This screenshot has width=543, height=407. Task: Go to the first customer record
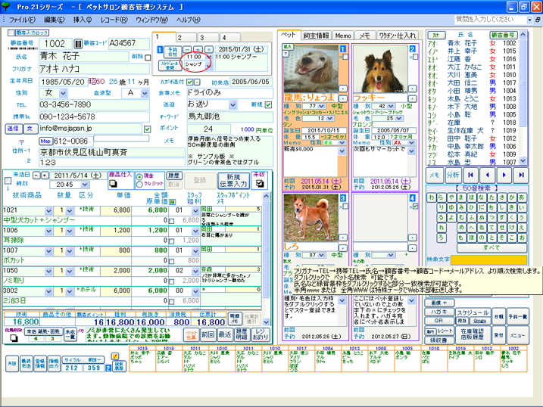(470, 175)
